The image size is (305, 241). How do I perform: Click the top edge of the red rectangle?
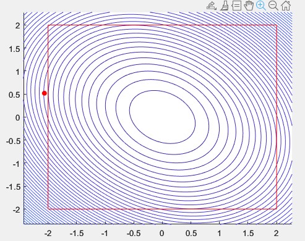pyautogui.click(x=162, y=25)
